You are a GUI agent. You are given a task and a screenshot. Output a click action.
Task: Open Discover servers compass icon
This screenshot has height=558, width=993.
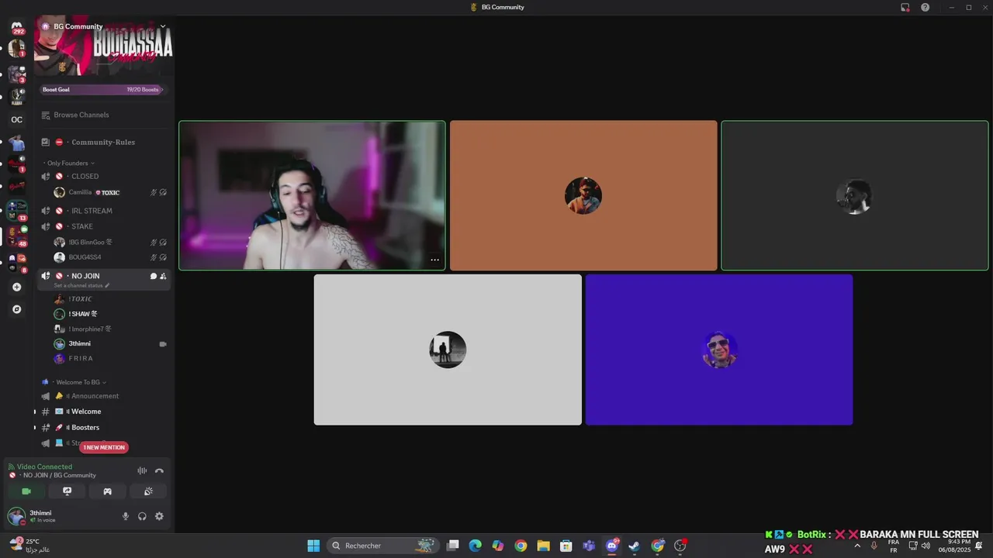(x=16, y=309)
